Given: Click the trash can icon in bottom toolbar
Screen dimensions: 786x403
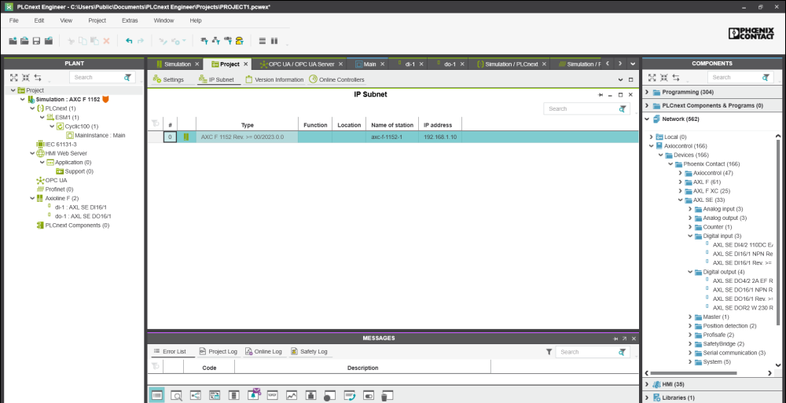Looking at the screenshot, I should coord(384,395).
